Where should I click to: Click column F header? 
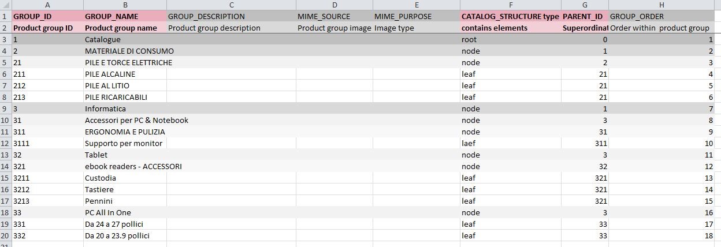tap(510, 5)
